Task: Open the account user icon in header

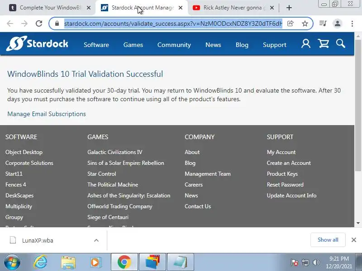Action: coord(306,43)
